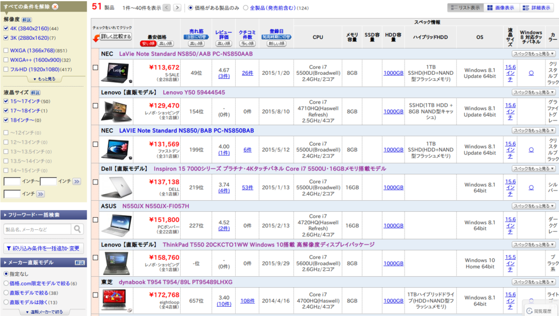Expand スペックをもっと見る for ThinkPad T550

click(x=534, y=245)
